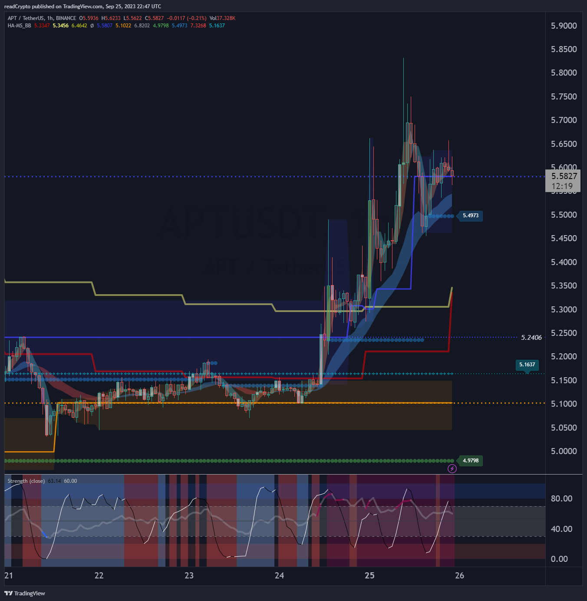Click the red HA-MS_BB value 5.3347
Screen dimensions: 587x601
pos(42,26)
